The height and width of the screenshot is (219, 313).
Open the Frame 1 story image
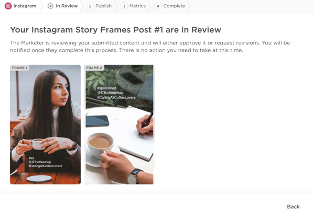tap(45, 124)
